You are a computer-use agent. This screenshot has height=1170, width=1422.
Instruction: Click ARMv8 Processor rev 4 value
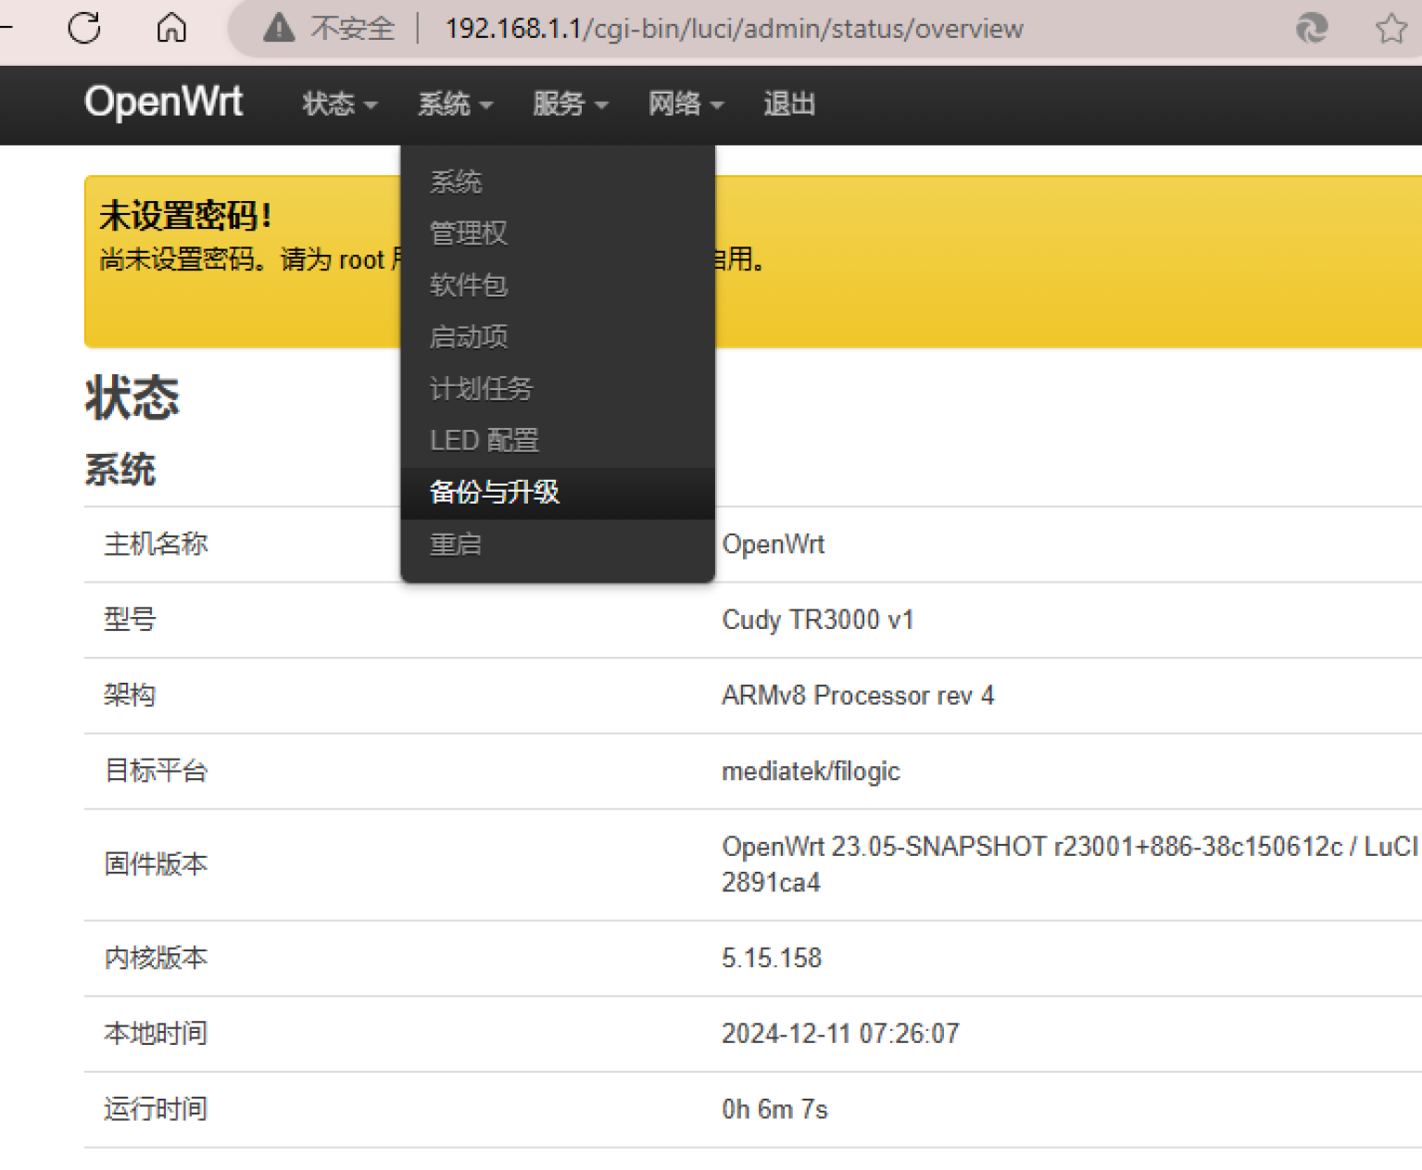point(858,696)
